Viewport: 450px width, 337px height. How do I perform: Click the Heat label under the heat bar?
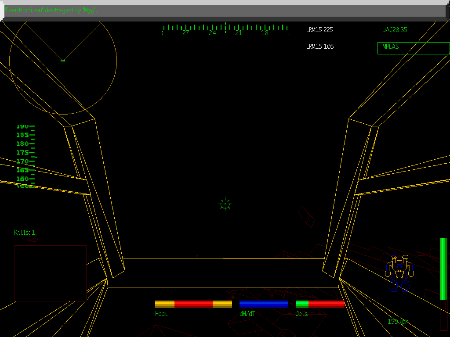[x=162, y=313]
